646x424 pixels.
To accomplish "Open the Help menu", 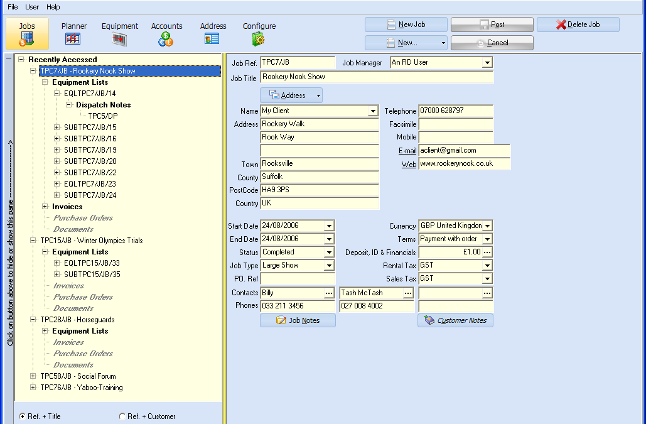I will pos(53,7).
